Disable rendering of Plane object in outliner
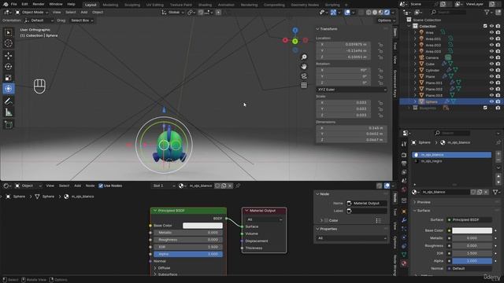 tap(498, 77)
